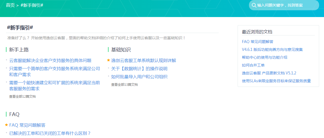The height and width of the screenshot is (138, 324).
Task: Open 如何合并工单 recent document
Action: pyautogui.click(x=253, y=65)
